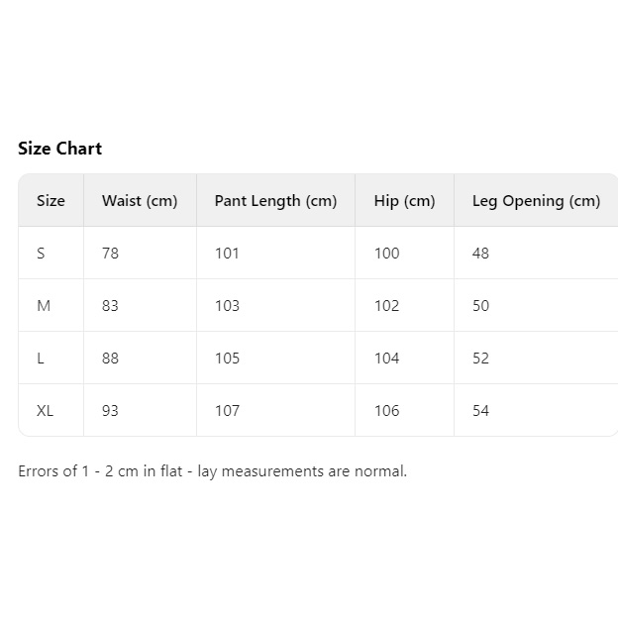Click hip value 104 in L row

(x=386, y=359)
